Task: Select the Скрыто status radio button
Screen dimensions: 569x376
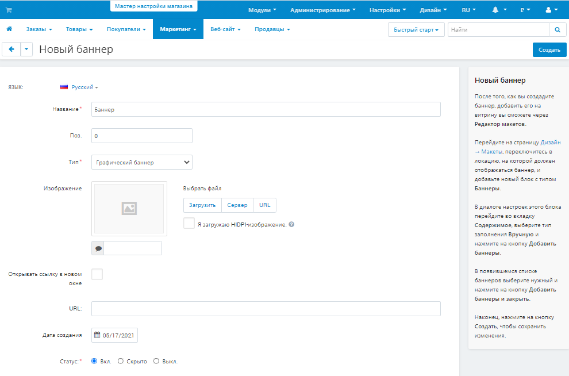Action: 120,361
